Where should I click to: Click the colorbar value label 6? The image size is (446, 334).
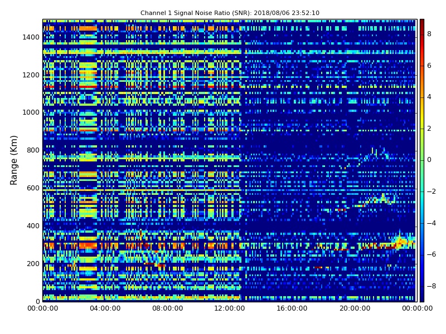(429, 66)
